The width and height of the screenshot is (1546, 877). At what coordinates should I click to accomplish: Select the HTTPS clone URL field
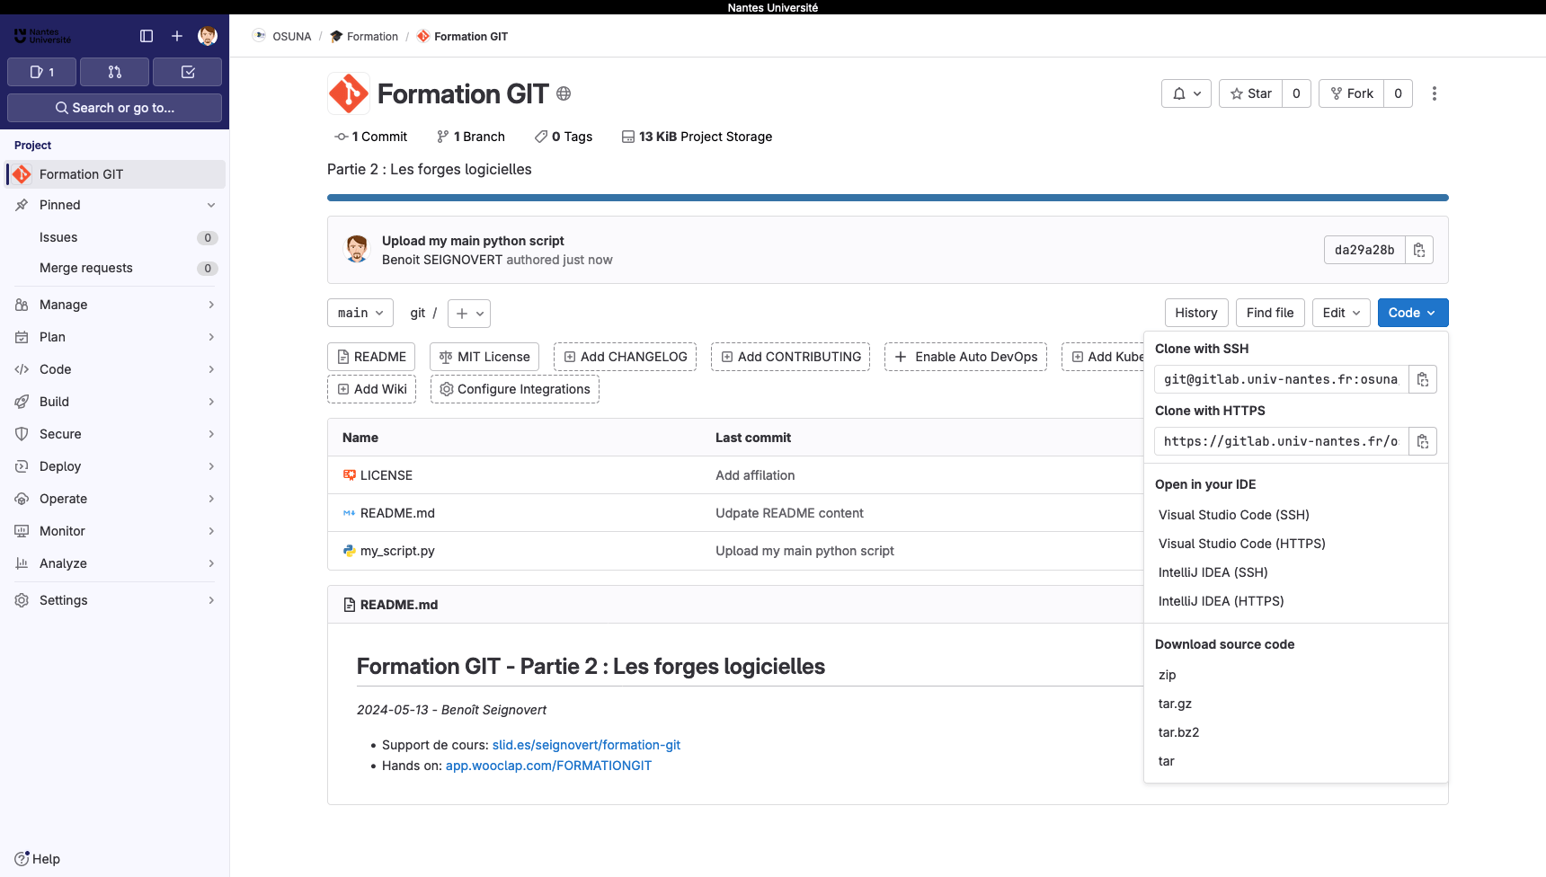pos(1281,441)
